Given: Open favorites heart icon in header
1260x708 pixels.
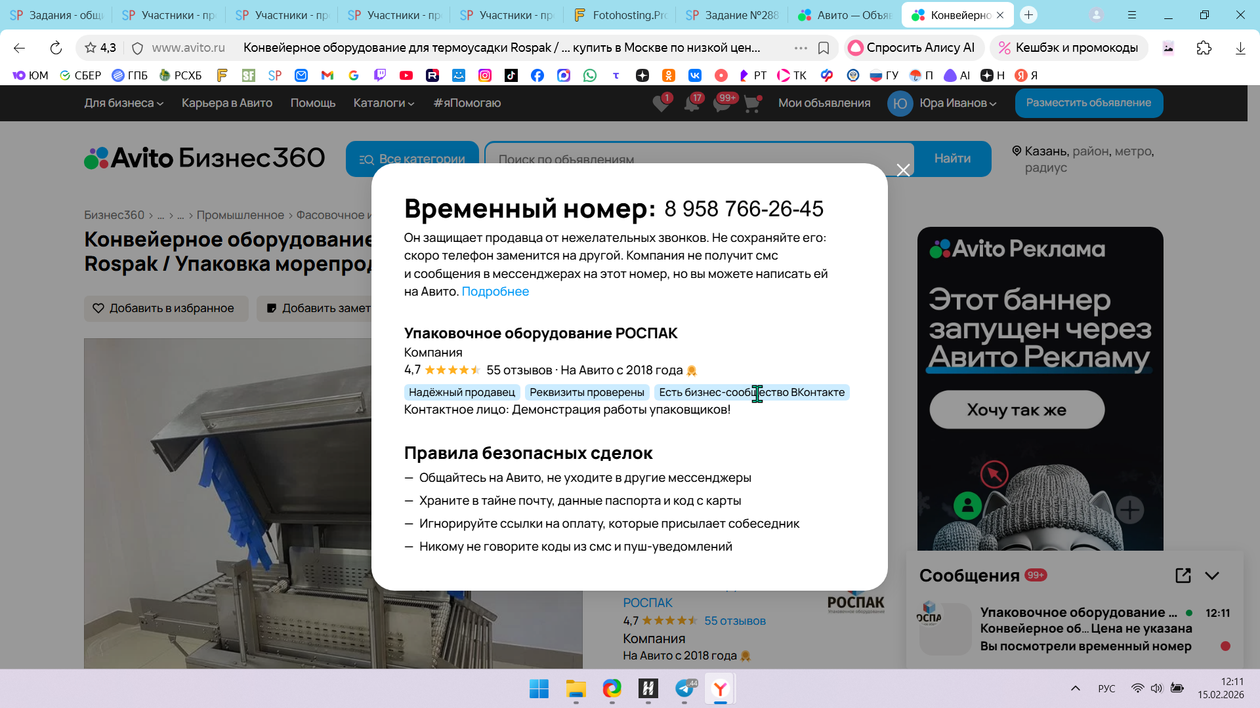Looking at the screenshot, I should [661, 104].
